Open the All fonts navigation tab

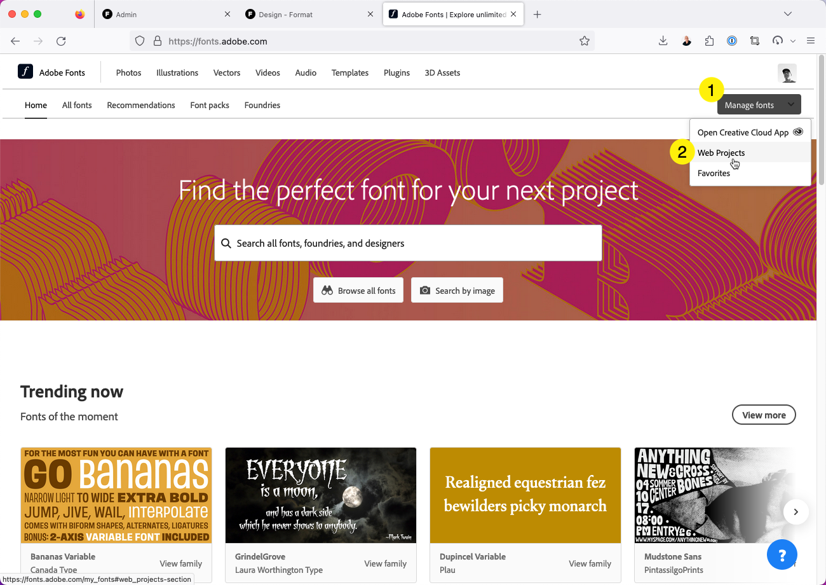tap(77, 105)
